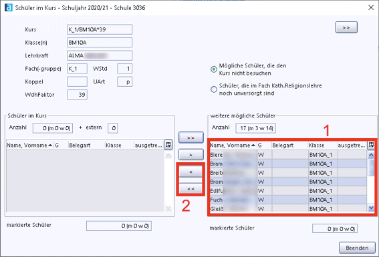The width and height of the screenshot is (379, 257).
Task: Click the WStd field
Action: (x=125, y=69)
